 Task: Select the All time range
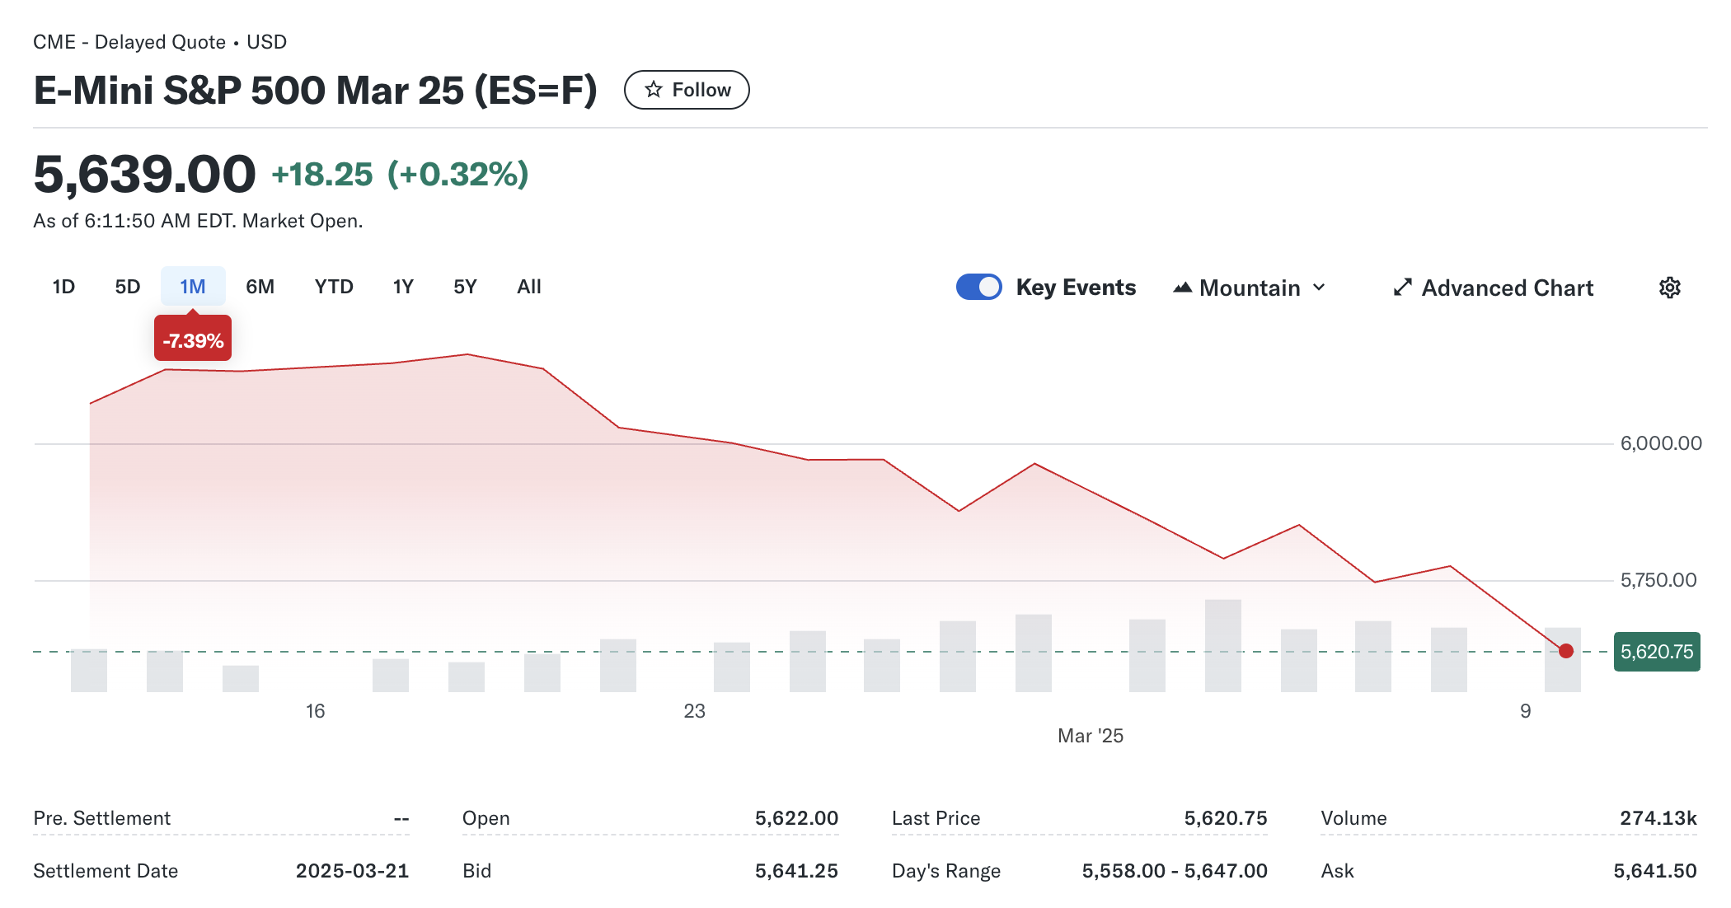pyautogui.click(x=528, y=287)
